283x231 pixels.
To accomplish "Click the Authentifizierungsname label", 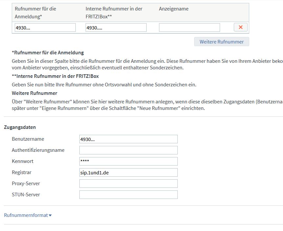I will click(38, 150).
